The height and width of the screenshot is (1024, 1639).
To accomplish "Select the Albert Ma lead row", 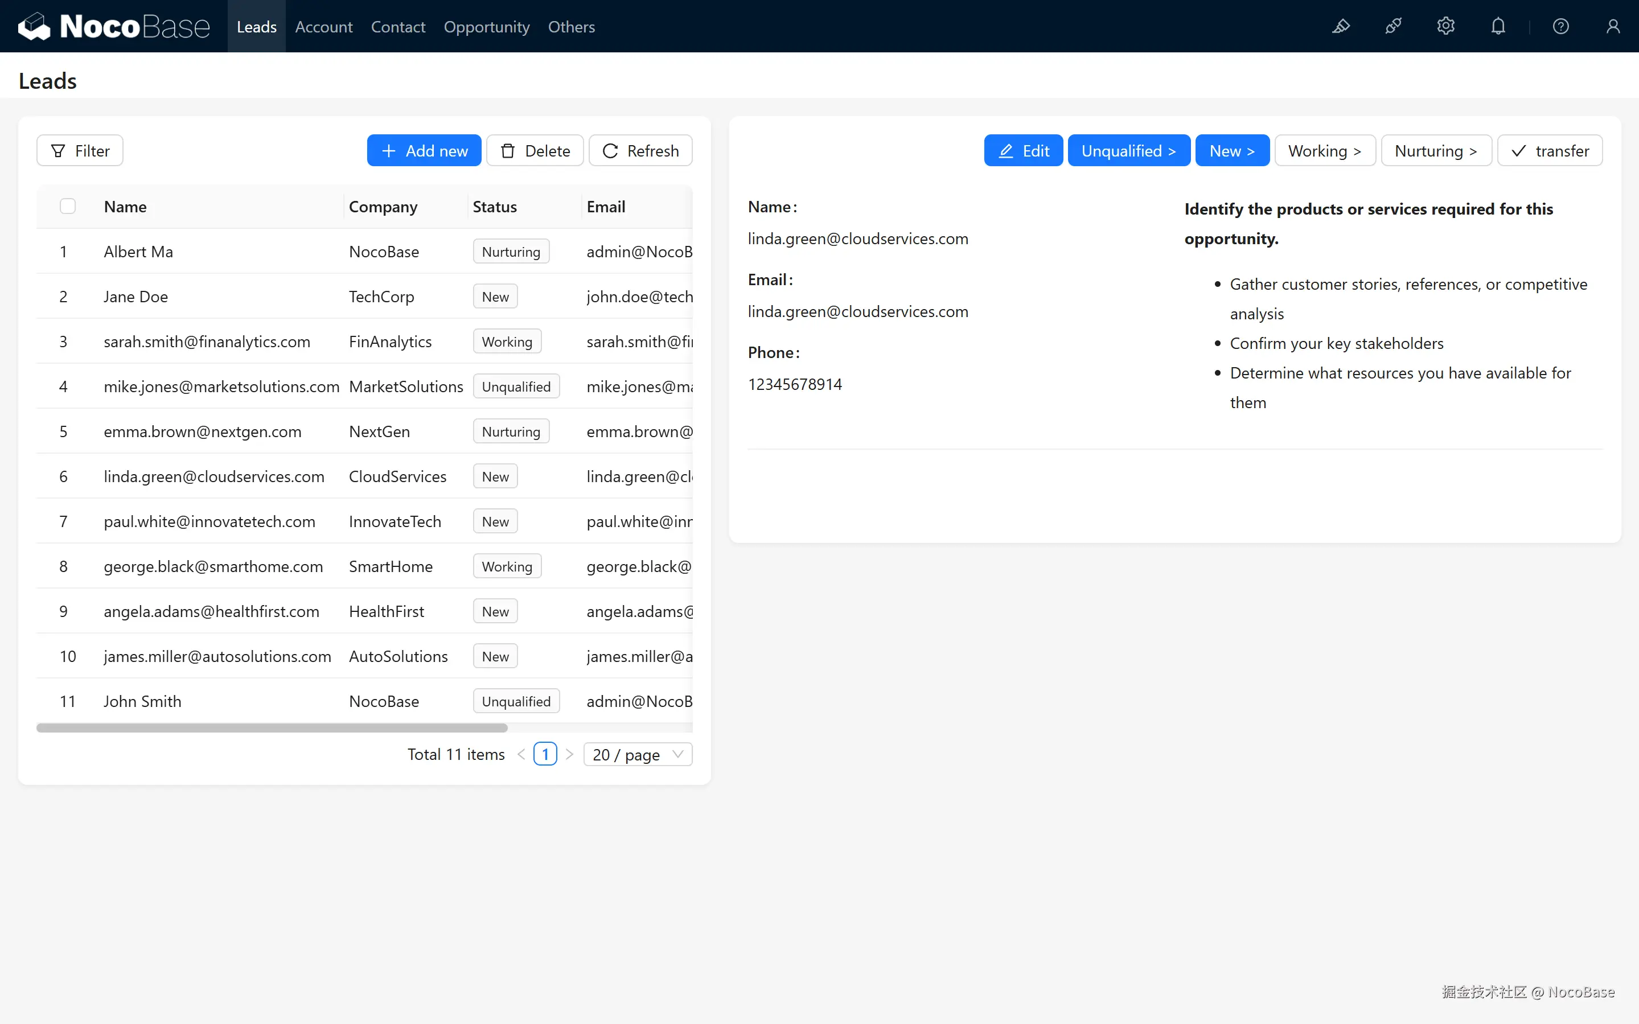I will 138,251.
